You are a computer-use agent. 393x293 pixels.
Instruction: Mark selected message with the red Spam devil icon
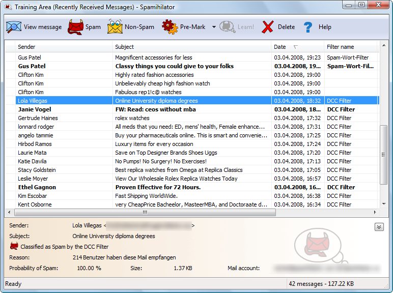(x=75, y=27)
